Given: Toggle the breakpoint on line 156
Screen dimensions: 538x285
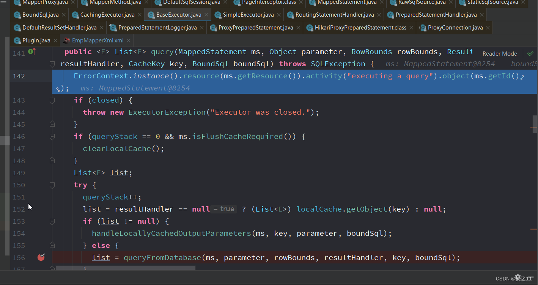Looking at the screenshot, I should [x=41, y=257].
